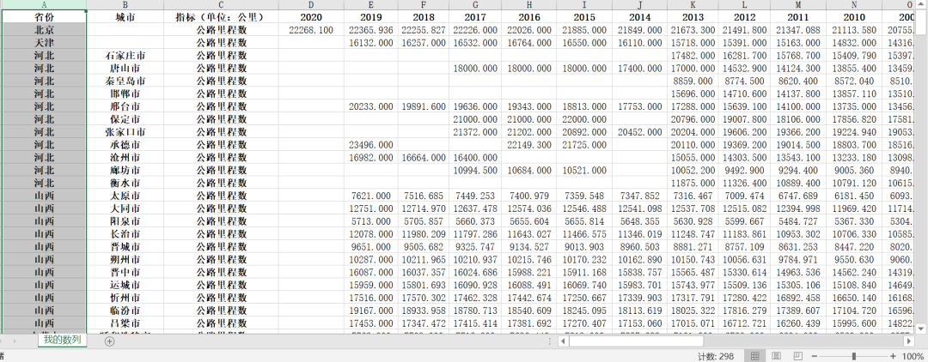Screen dimensions: 928x362
Task: Click the 2020 year header cell
Action: pyautogui.click(x=311, y=17)
